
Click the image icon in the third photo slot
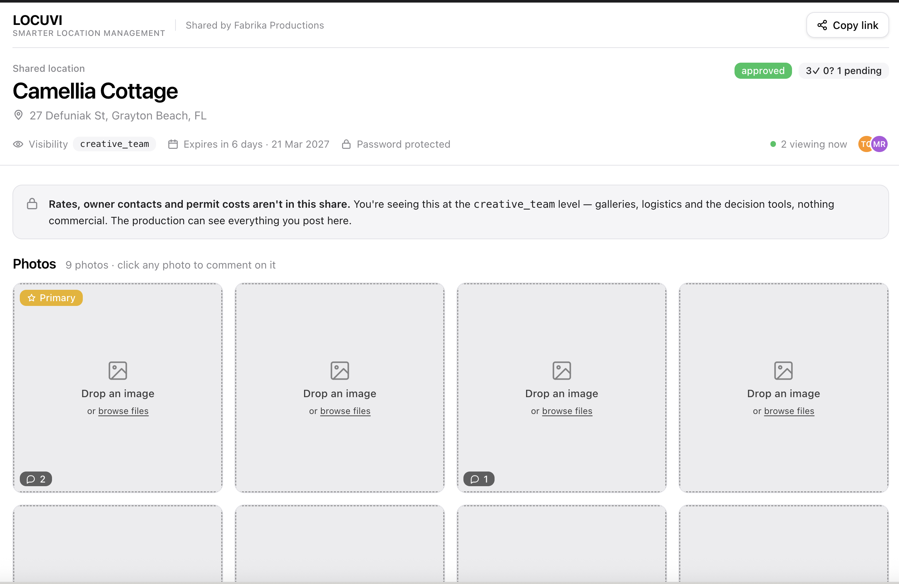pos(562,370)
